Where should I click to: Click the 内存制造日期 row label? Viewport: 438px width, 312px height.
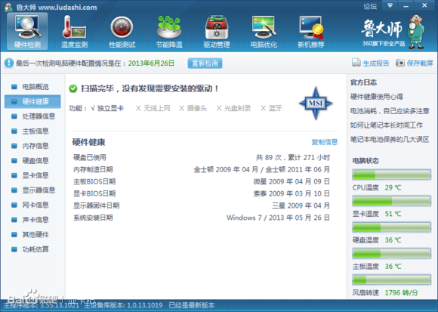pyautogui.click(x=93, y=169)
